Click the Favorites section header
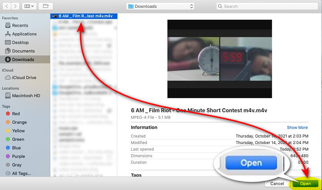 pyautogui.click(x=10, y=18)
